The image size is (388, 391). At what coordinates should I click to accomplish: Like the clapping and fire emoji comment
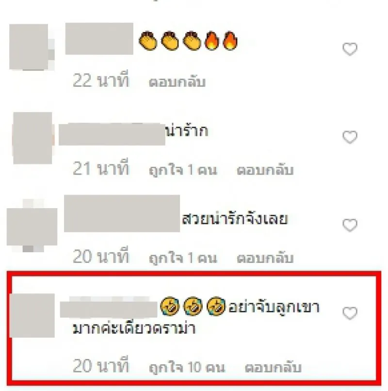[x=350, y=49]
